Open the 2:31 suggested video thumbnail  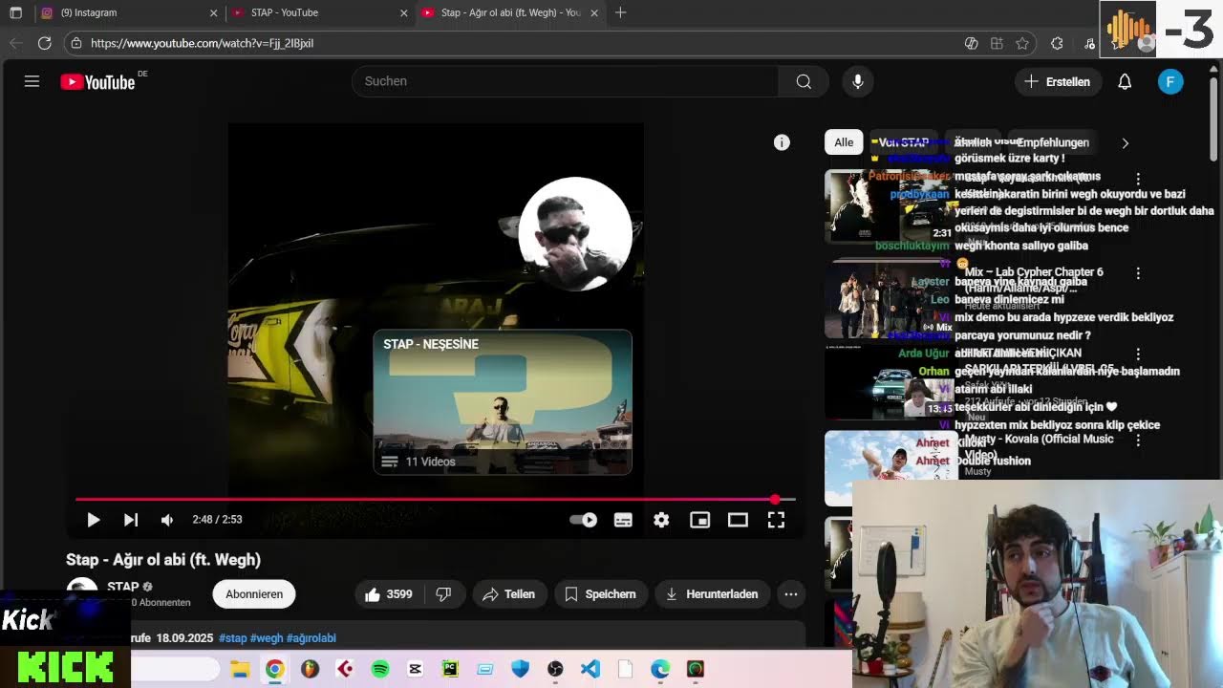point(890,206)
